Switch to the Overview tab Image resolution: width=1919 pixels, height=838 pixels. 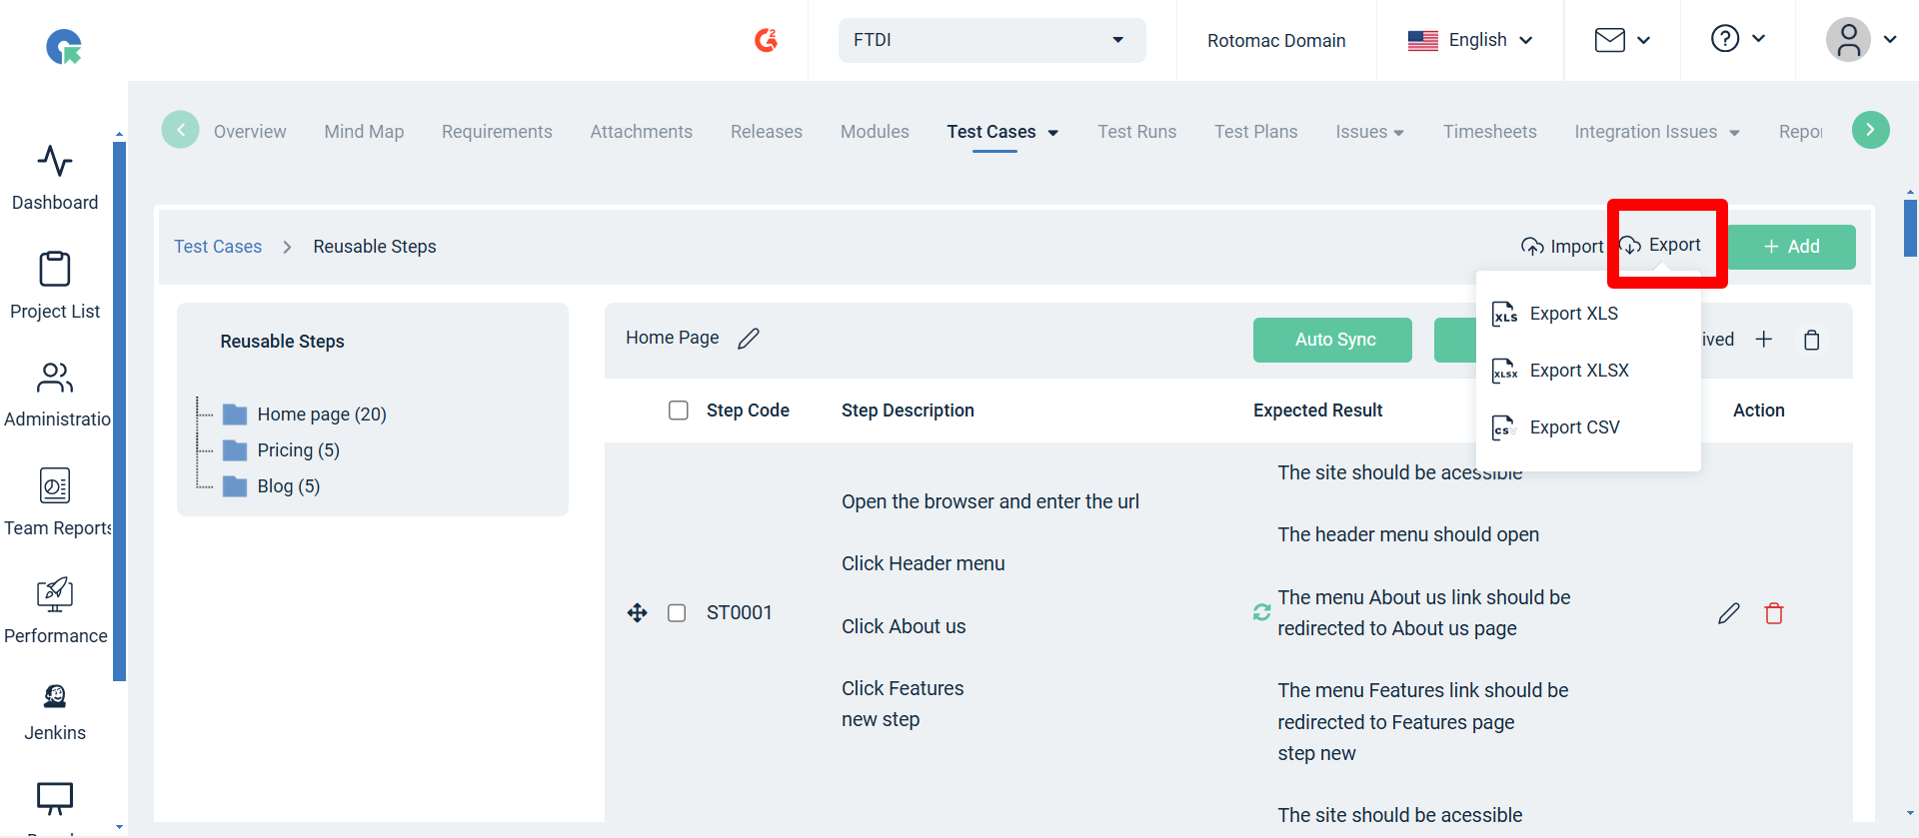point(250,132)
